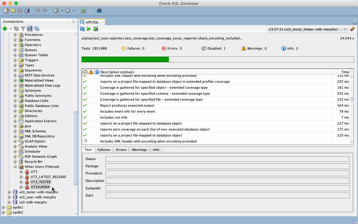Select the Recycle Bin node

coord(33,162)
